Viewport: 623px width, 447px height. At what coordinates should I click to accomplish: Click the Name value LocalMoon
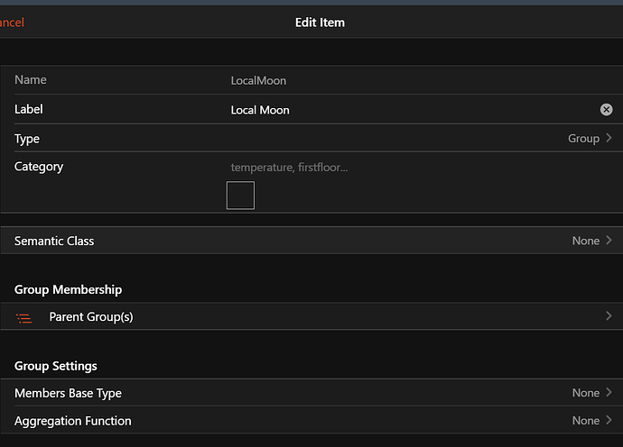258,81
